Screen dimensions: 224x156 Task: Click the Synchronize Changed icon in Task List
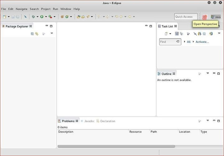click(211, 34)
